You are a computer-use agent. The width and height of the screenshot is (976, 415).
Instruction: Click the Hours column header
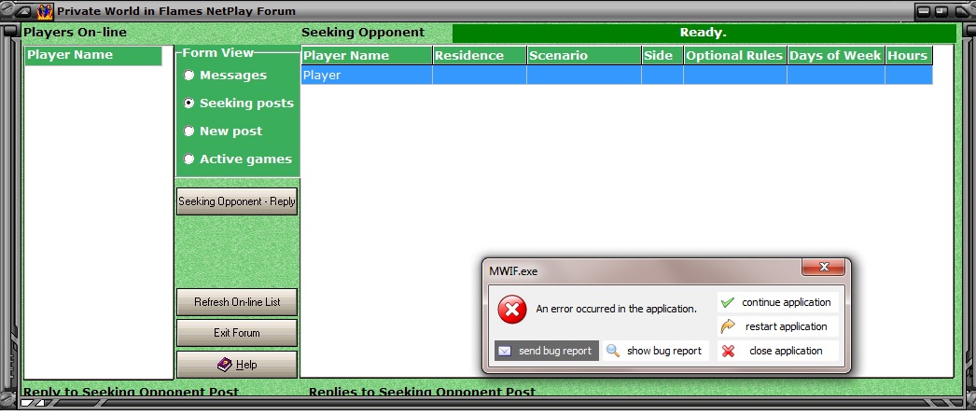[909, 55]
